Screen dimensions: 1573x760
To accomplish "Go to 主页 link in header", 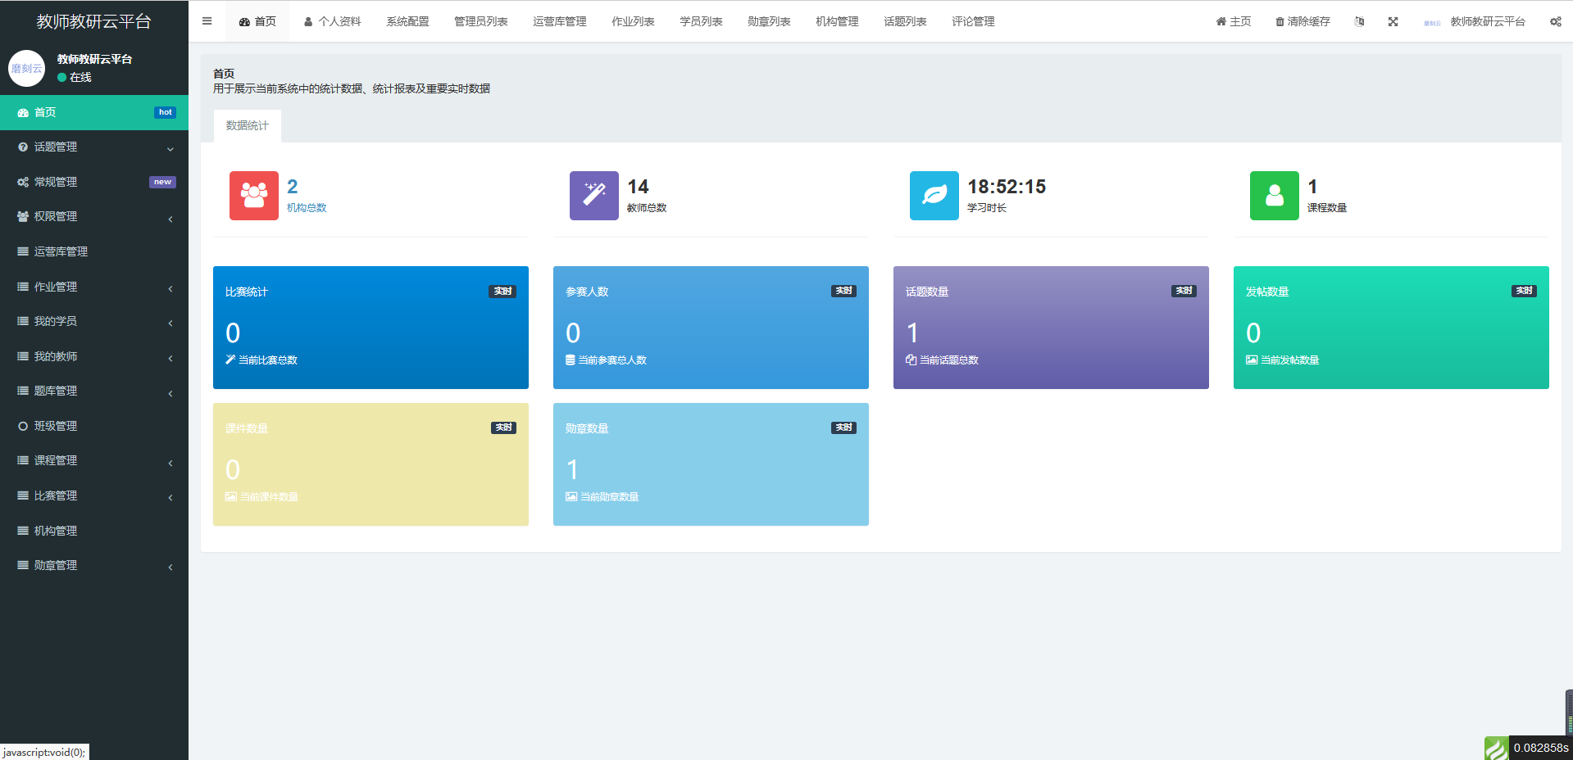I will click(1234, 22).
